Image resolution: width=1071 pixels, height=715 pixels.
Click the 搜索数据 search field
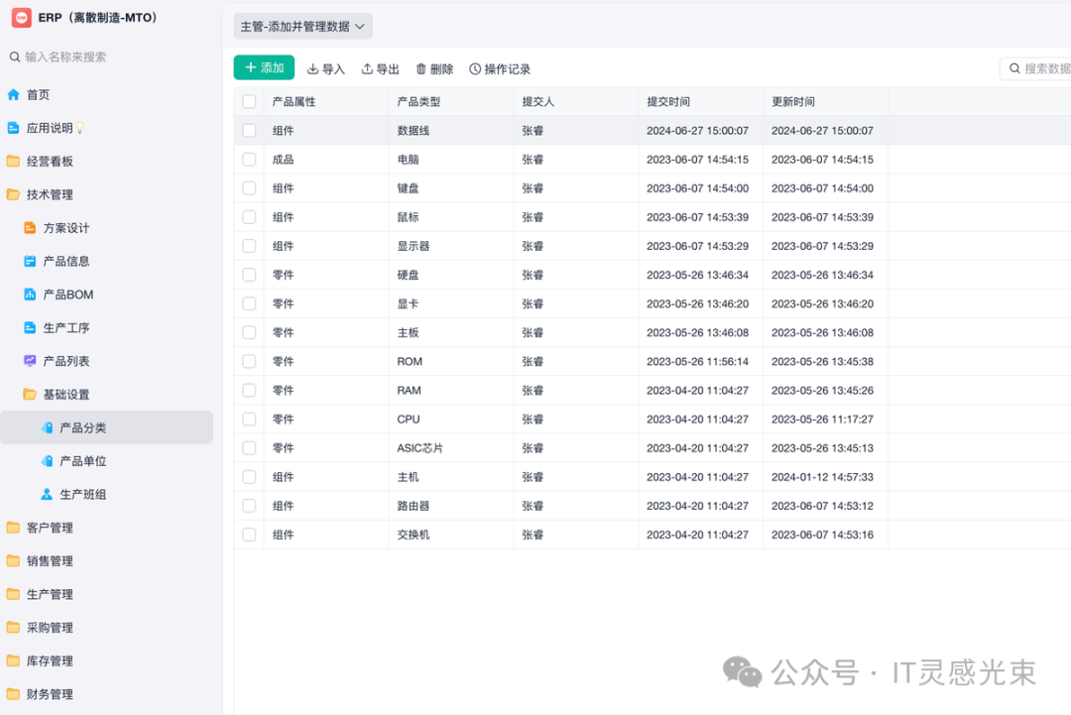(1043, 68)
